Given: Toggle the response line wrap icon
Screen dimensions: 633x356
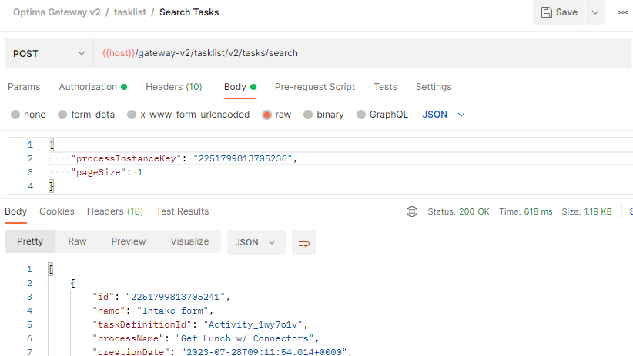Looking at the screenshot, I should [x=304, y=242].
